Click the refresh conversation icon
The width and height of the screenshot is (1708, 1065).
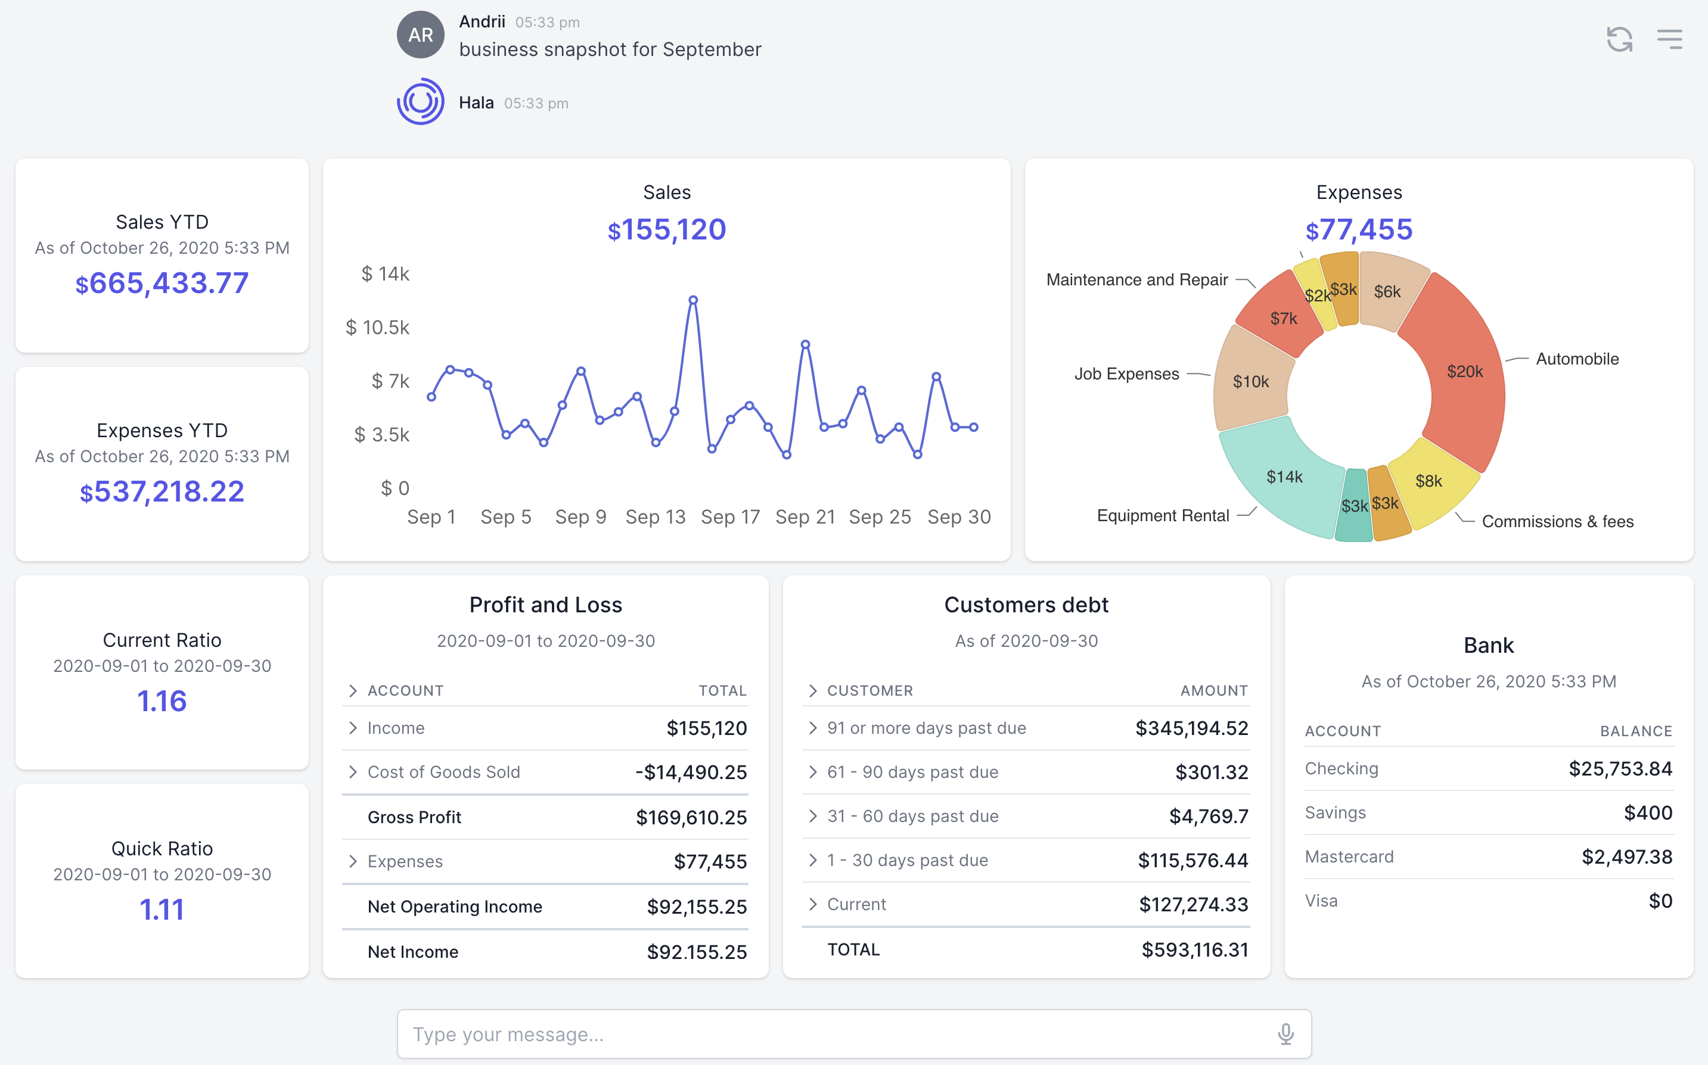pyautogui.click(x=1619, y=39)
